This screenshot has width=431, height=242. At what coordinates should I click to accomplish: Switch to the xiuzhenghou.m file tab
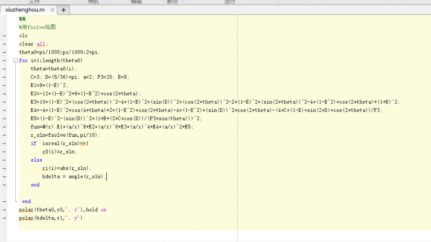coord(24,10)
